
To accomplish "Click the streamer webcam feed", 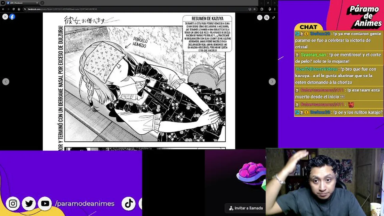I will 325,182.
